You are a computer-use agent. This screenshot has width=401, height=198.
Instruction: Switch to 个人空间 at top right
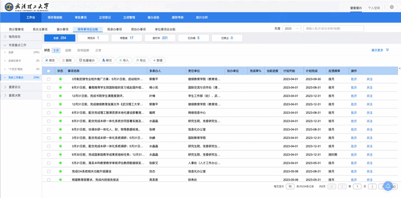tap(374, 8)
